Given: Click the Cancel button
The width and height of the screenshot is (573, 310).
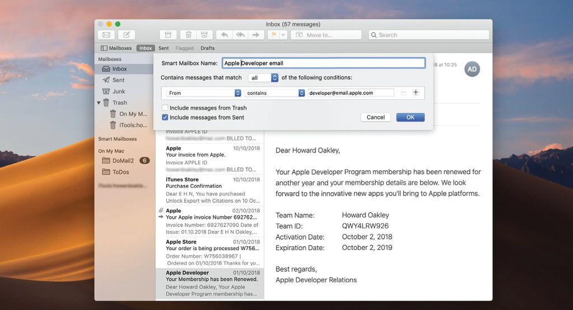Looking at the screenshot, I should tap(375, 117).
